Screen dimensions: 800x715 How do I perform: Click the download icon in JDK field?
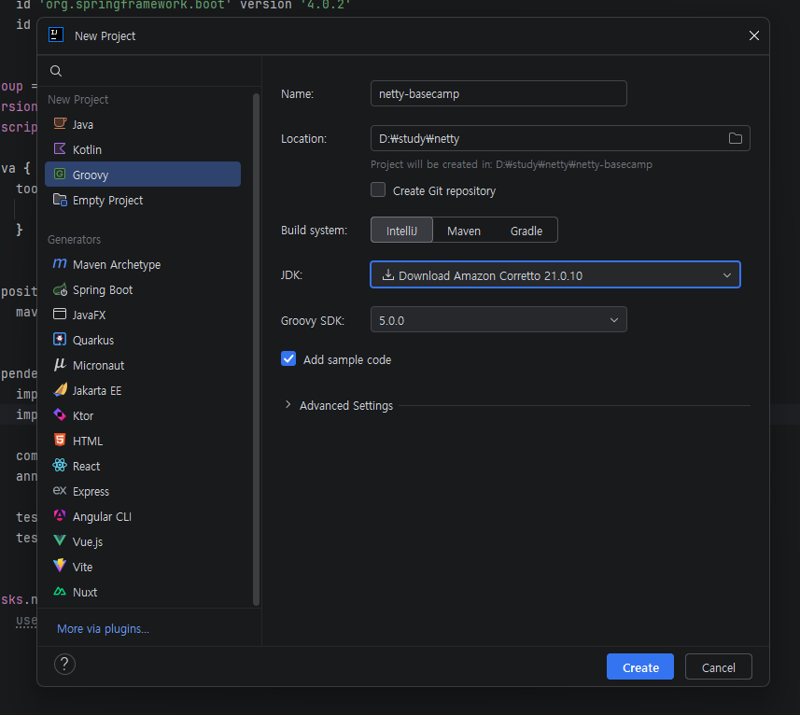click(x=388, y=274)
